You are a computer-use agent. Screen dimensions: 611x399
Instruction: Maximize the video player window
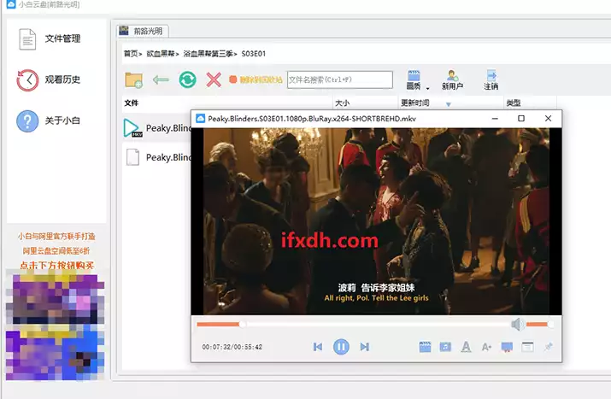click(x=521, y=119)
